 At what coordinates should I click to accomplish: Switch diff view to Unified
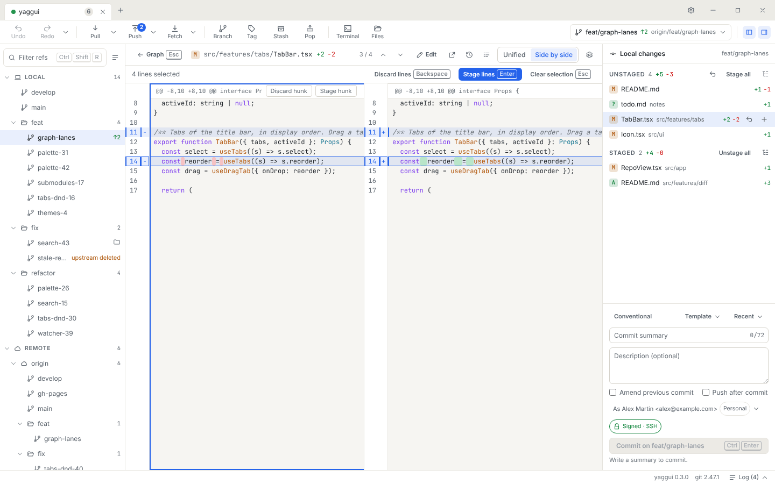pos(514,55)
